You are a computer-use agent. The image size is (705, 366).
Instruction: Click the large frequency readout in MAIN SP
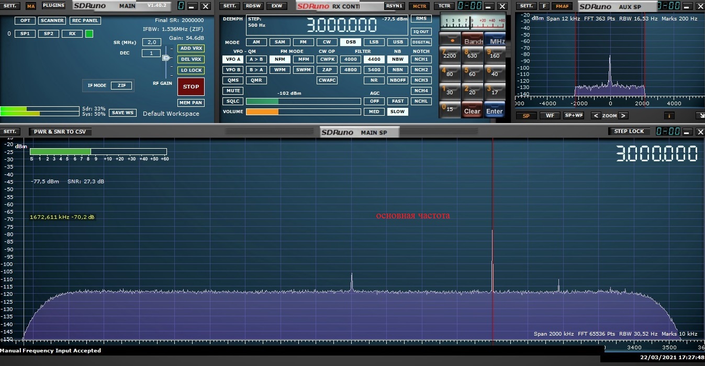[657, 154]
